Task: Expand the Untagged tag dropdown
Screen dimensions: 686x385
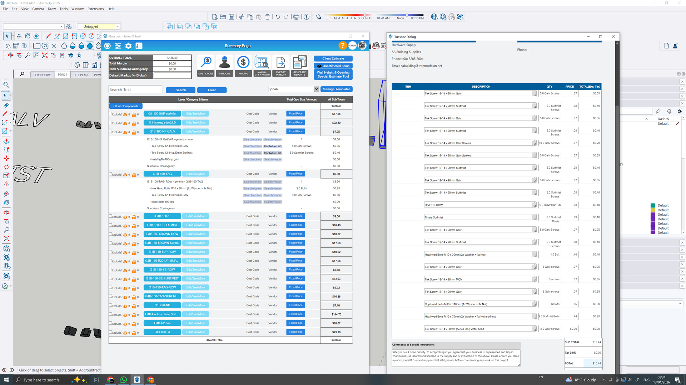Action: click(118, 26)
